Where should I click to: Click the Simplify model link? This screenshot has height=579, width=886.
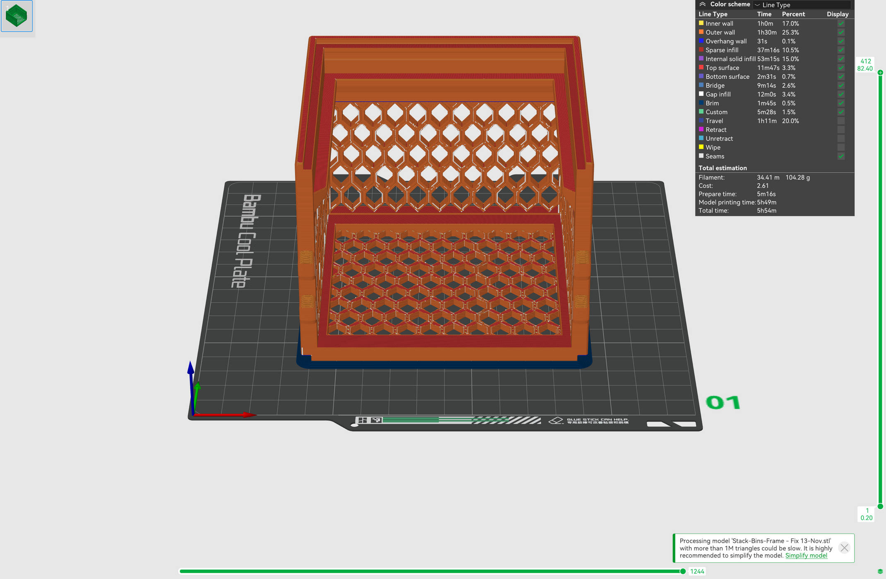[x=806, y=555]
